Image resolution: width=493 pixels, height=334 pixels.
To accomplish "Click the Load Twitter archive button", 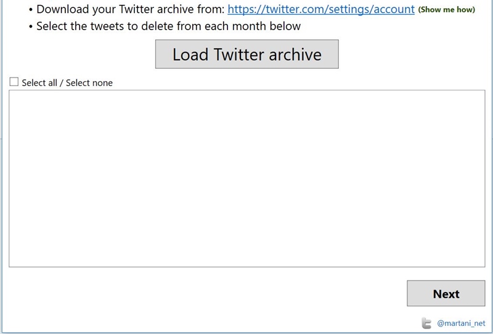I will (246, 54).
